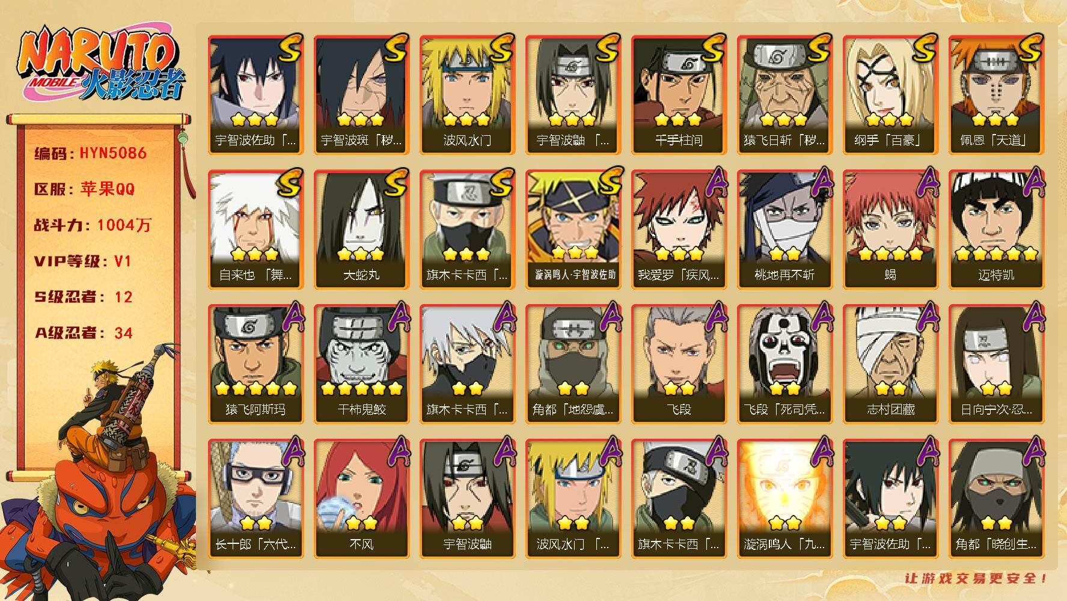The width and height of the screenshot is (1067, 601).
Task: Open the 不风 red-haired ninja card
Action: (x=361, y=499)
